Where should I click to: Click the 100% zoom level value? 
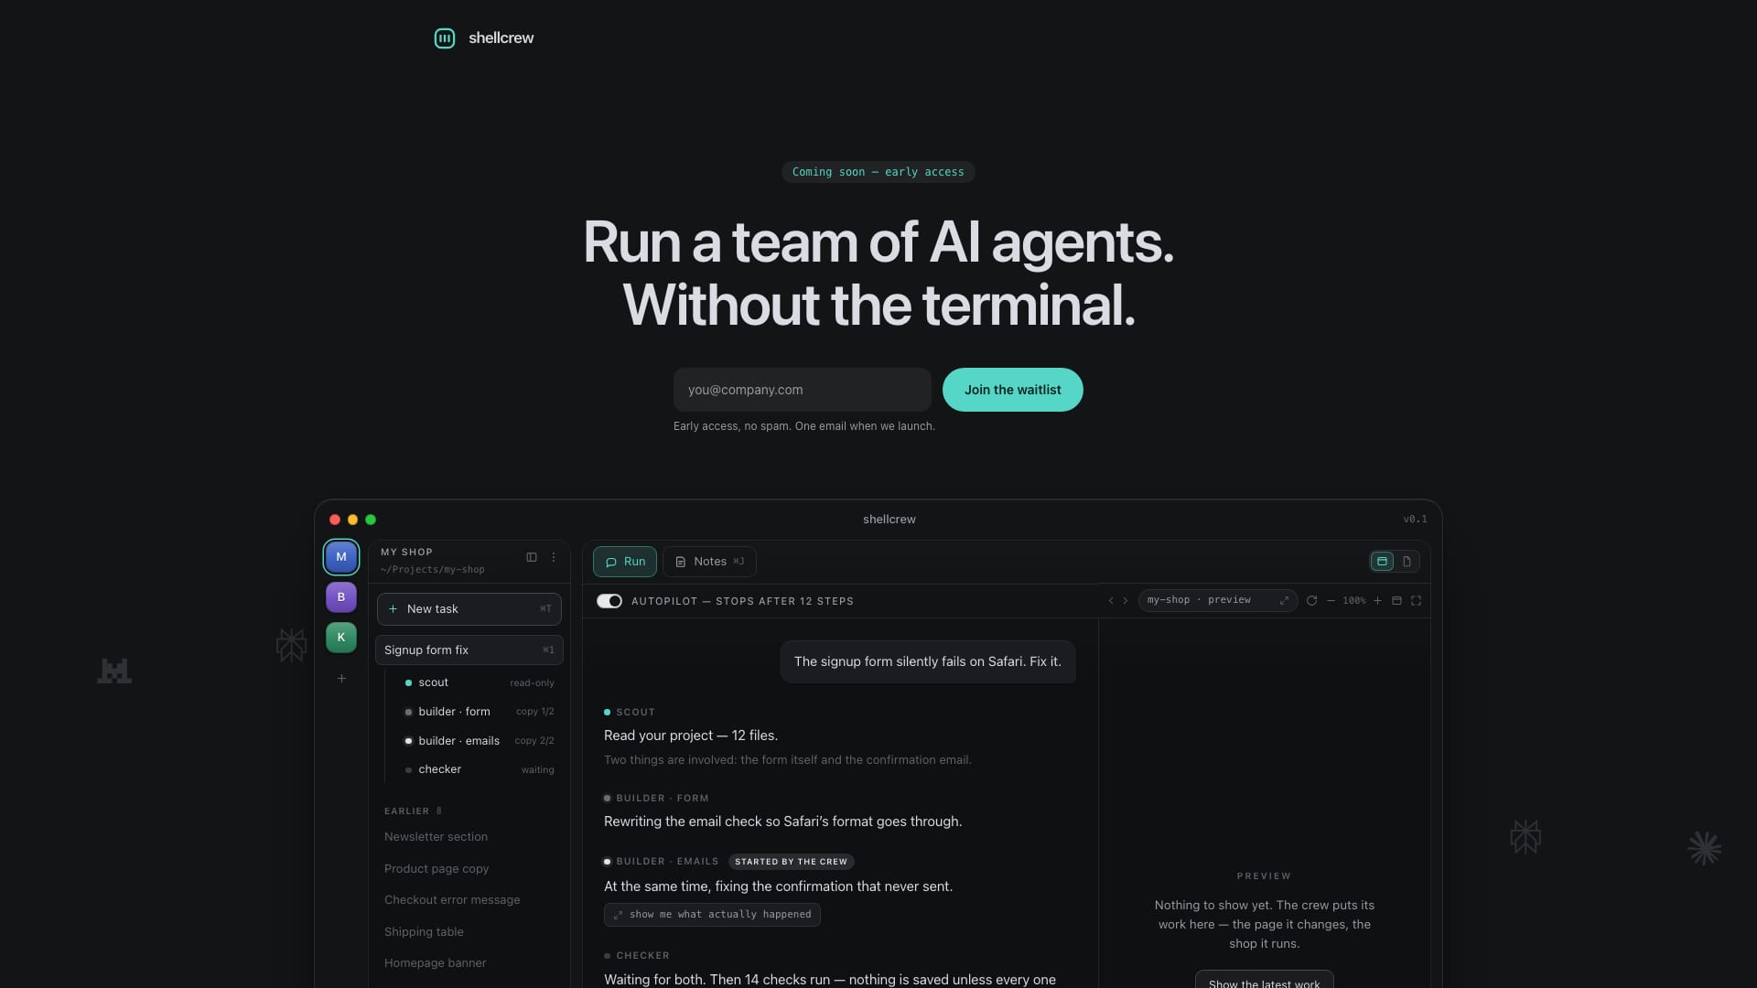coord(1353,601)
